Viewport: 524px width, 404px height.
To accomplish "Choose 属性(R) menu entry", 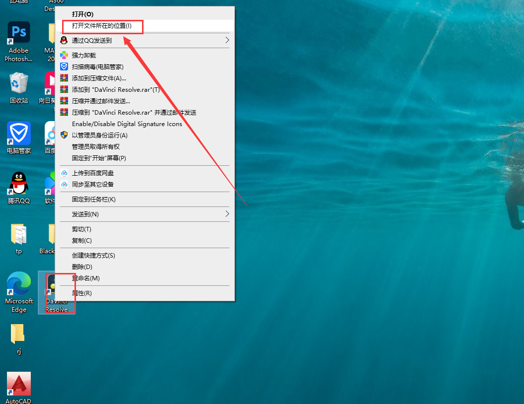I will [145, 293].
